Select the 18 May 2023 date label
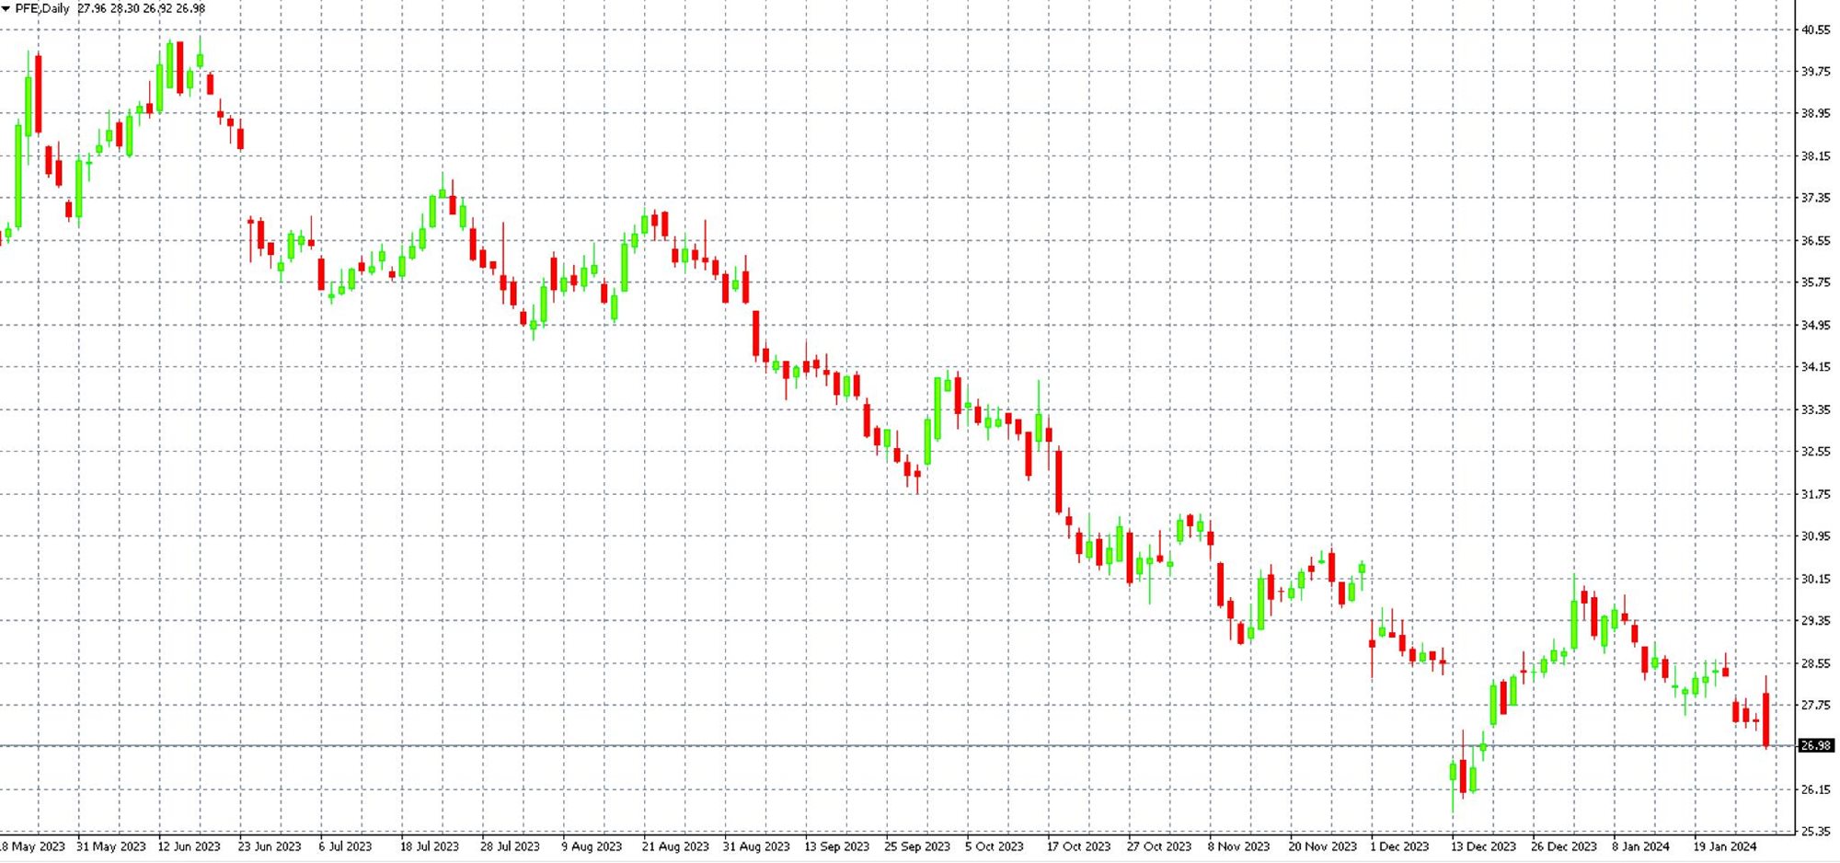 (32, 846)
